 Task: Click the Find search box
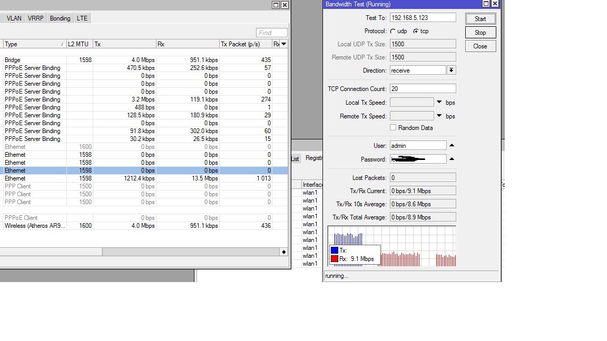272,33
